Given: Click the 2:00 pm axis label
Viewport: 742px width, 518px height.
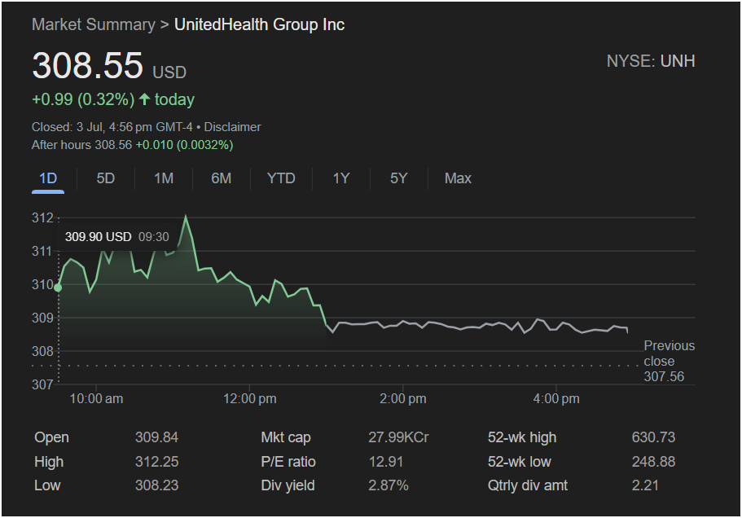Looking at the screenshot, I should [402, 399].
